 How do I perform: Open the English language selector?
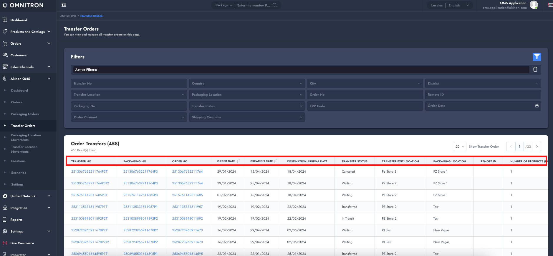pyautogui.click(x=458, y=5)
